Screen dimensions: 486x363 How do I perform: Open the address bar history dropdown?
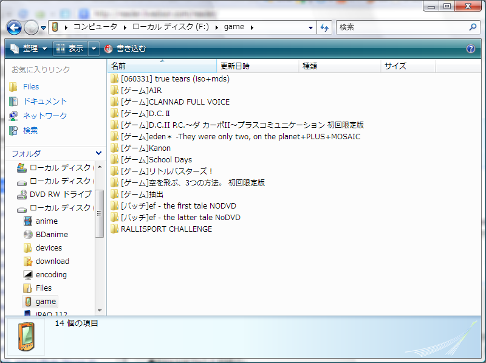click(310, 27)
